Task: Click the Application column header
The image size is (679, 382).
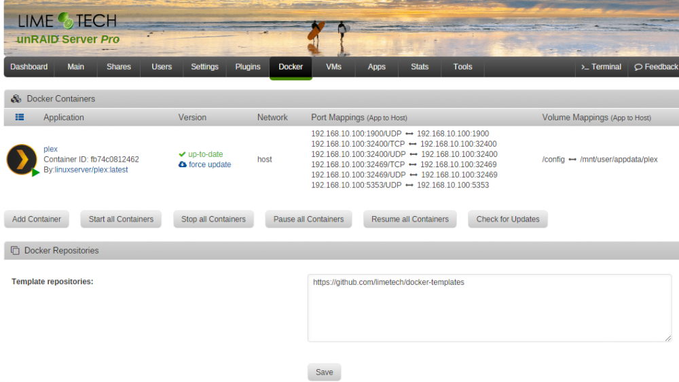Action: coord(64,118)
